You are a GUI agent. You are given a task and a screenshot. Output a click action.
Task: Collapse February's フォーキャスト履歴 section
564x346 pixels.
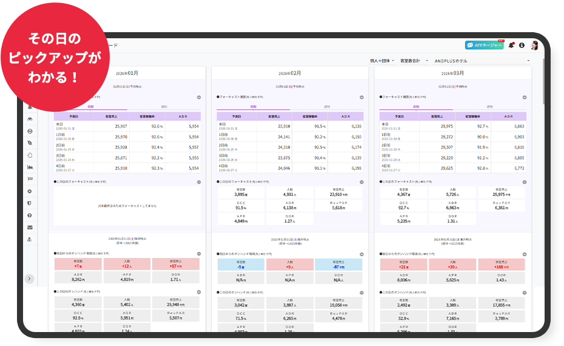click(361, 97)
